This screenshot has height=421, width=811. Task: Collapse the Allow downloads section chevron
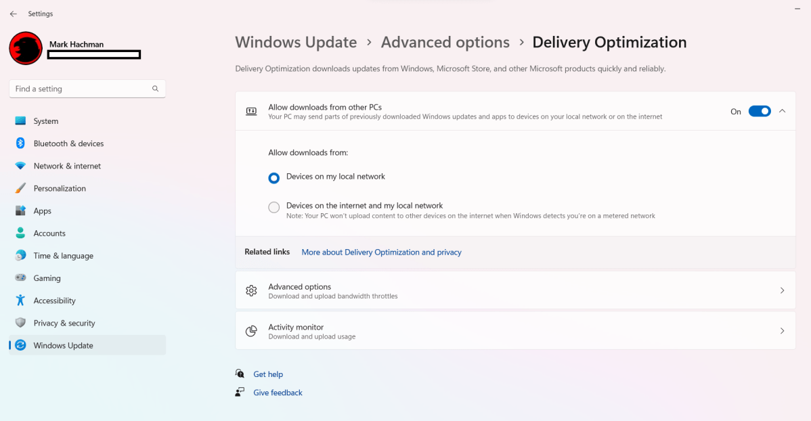[x=782, y=111]
